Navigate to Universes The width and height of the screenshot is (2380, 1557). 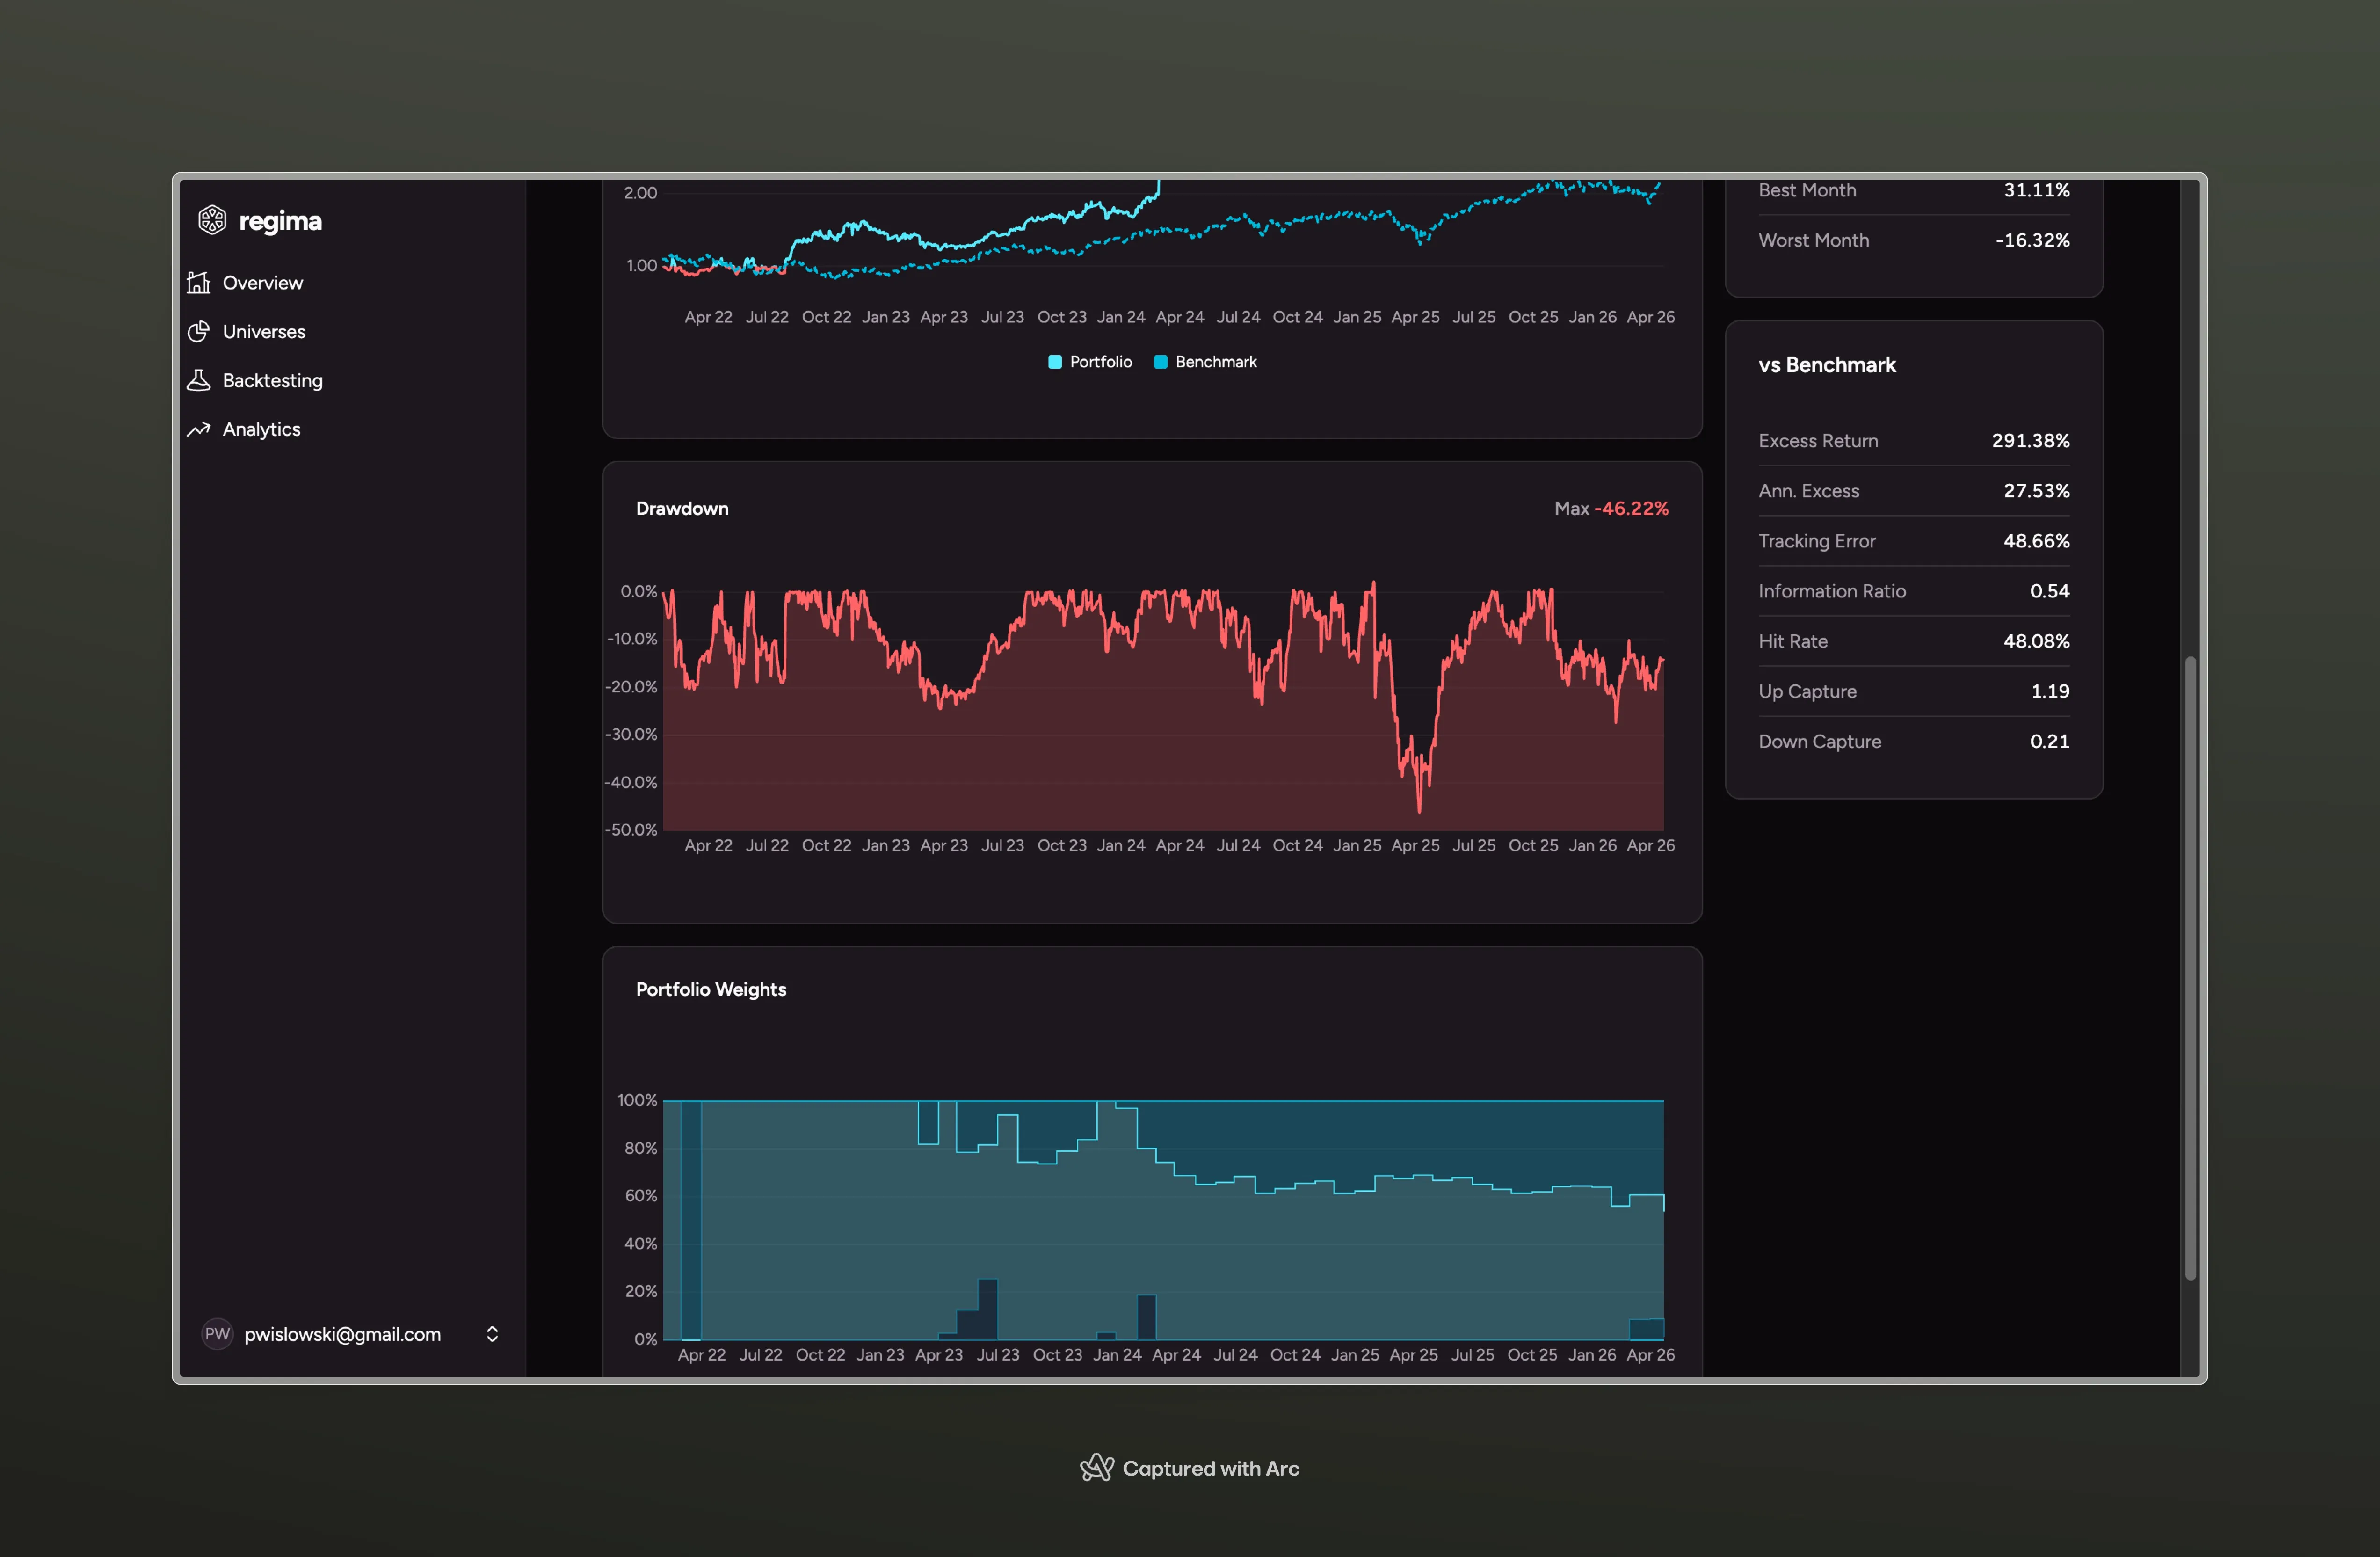(x=264, y=331)
